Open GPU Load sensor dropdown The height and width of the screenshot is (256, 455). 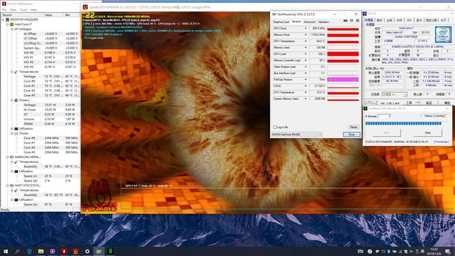[x=305, y=54]
